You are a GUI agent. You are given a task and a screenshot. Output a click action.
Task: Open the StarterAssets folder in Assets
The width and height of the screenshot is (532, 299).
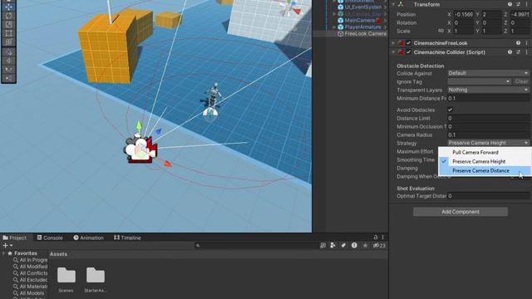tap(96, 280)
